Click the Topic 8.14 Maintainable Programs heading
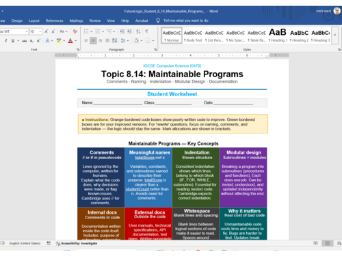Image resolution: width=342 pixels, height=256 pixels. click(172, 74)
